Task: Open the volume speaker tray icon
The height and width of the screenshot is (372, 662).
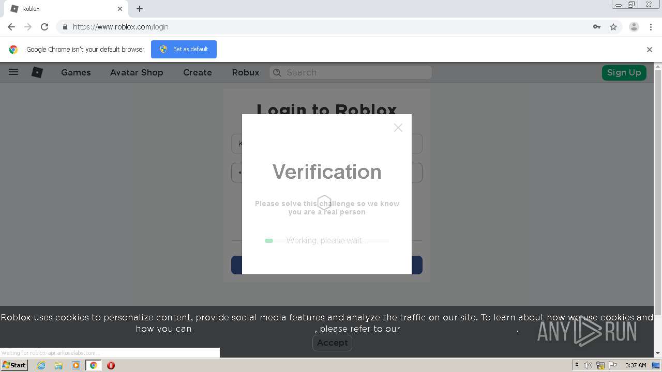Action: tap(588, 365)
